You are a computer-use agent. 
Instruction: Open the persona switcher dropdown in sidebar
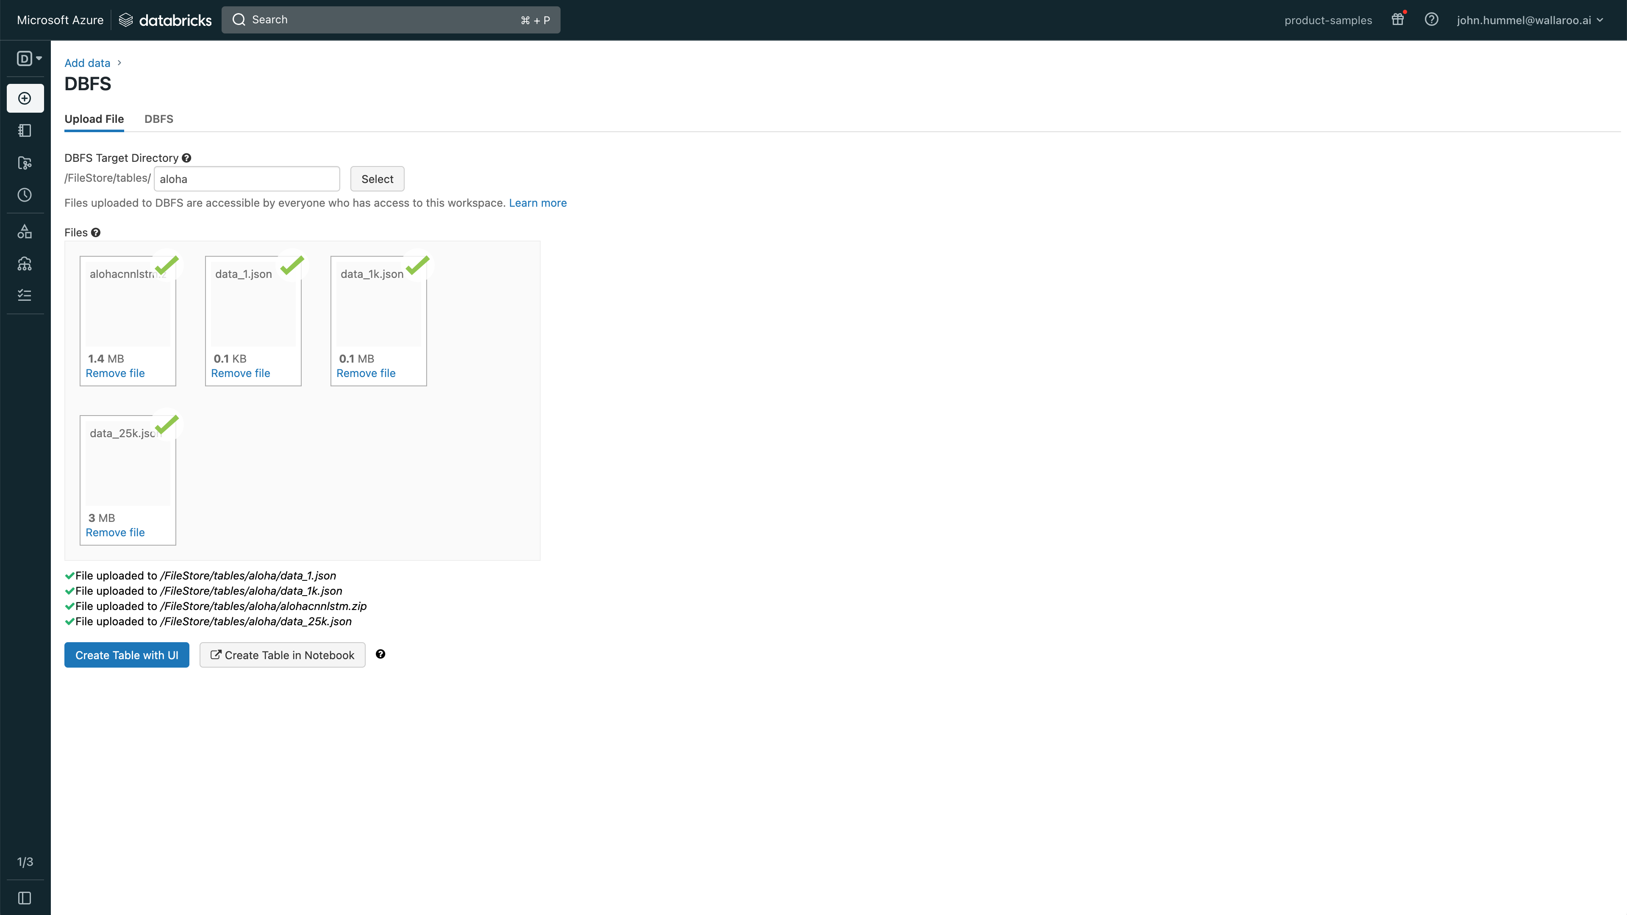click(x=28, y=59)
